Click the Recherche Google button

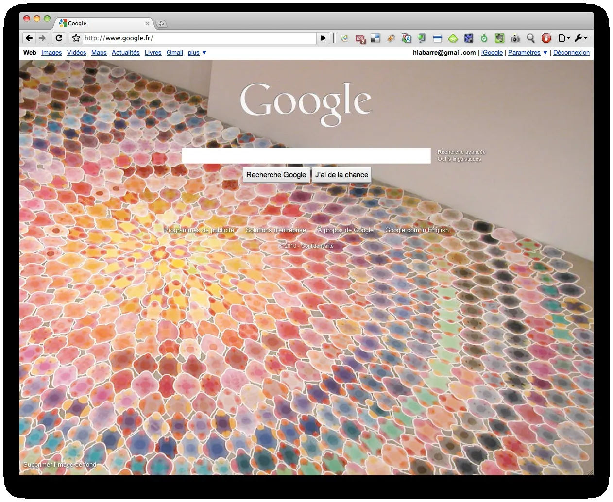pyautogui.click(x=276, y=175)
